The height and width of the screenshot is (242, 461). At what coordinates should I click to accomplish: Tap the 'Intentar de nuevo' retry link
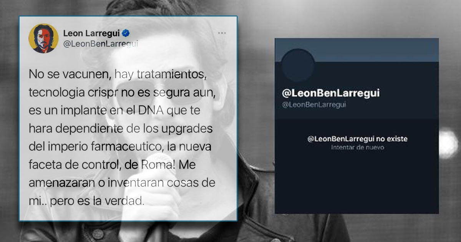tap(357, 147)
